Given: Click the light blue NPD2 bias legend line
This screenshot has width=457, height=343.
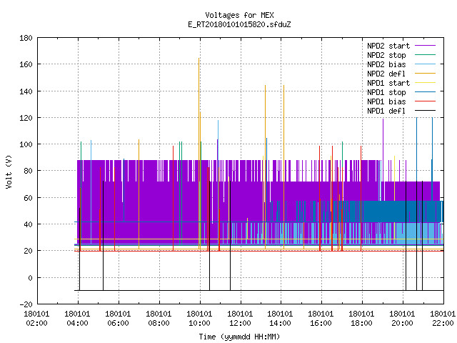Looking at the screenshot, I should (425, 64).
